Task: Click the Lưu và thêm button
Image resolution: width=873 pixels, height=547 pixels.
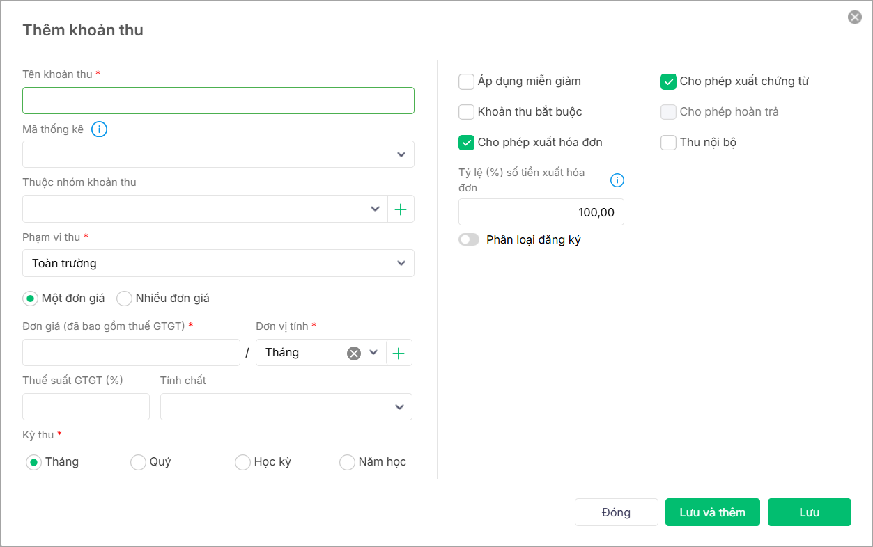Action: coord(712,512)
